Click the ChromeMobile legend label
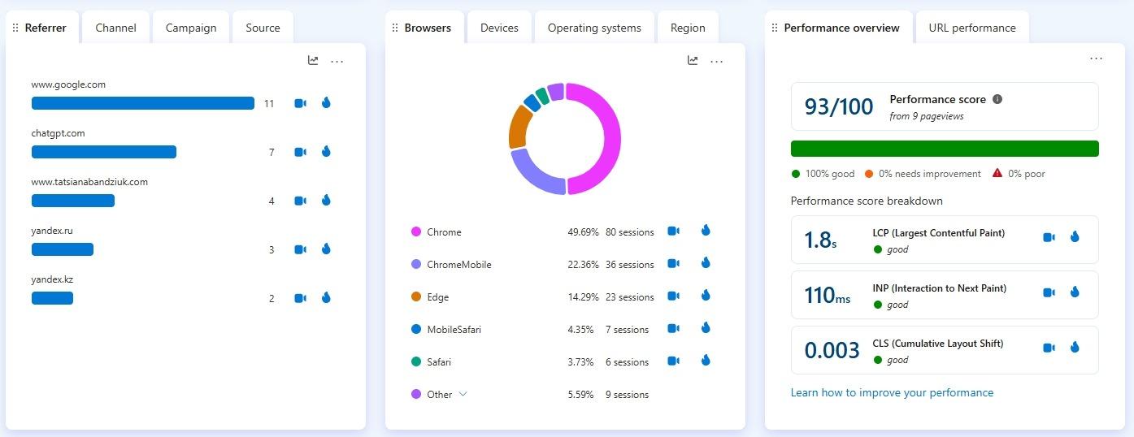1134x437 pixels. (459, 265)
